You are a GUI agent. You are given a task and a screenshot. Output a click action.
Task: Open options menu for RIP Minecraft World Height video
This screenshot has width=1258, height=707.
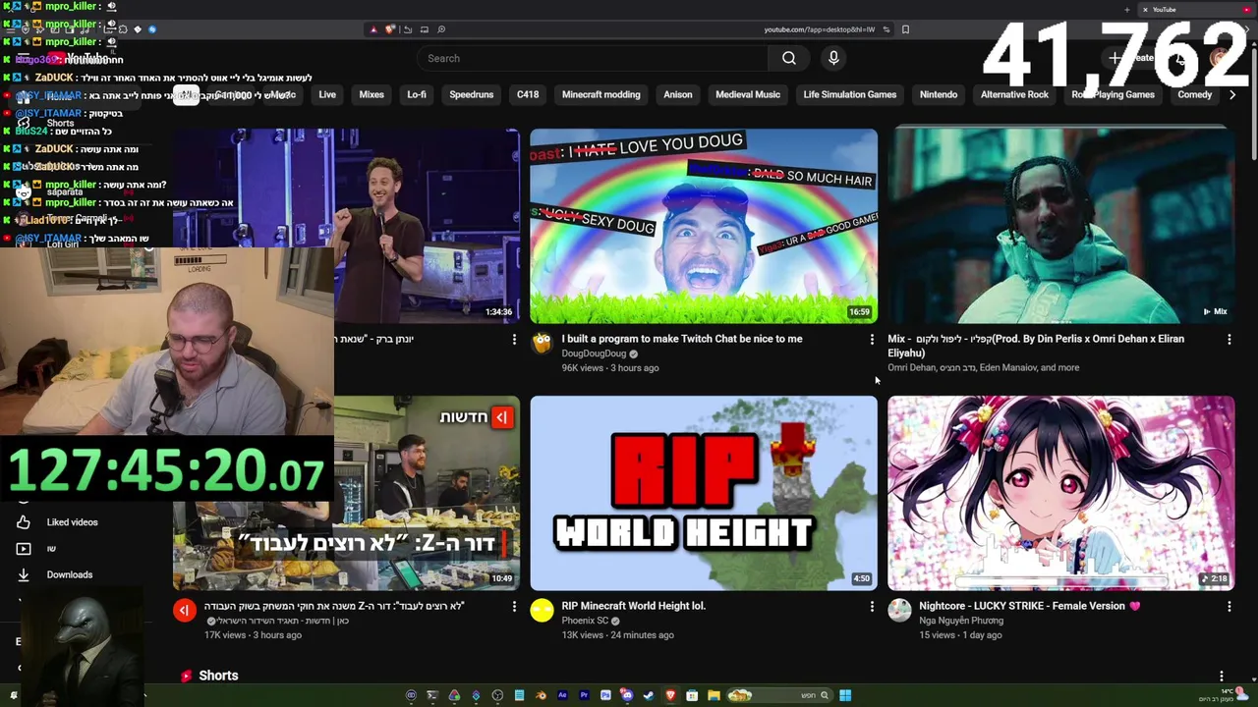(x=871, y=607)
